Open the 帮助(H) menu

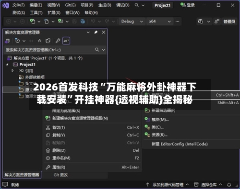click(x=91, y=12)
